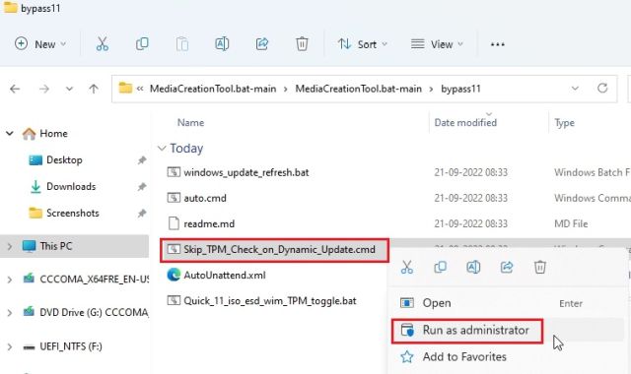
Task: Unpin Screenshots using its pin icon
Action: [142, 214]
